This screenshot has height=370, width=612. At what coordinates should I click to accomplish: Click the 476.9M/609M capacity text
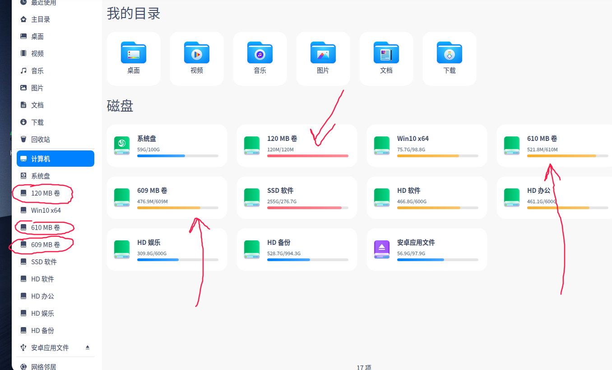153,201
